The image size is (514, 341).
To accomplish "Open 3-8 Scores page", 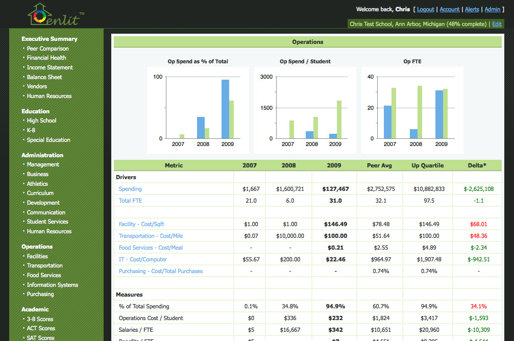I will pos(40,319).
